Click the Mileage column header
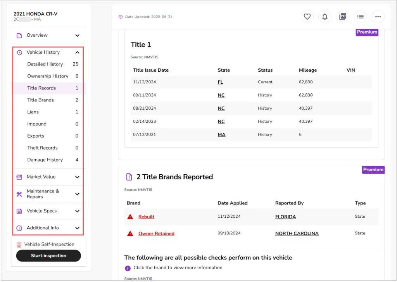 [307, 70]
